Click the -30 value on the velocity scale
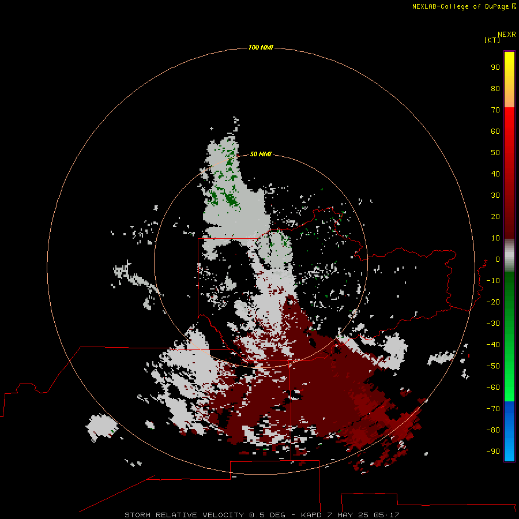519x519 pixels. pos(493,324)
